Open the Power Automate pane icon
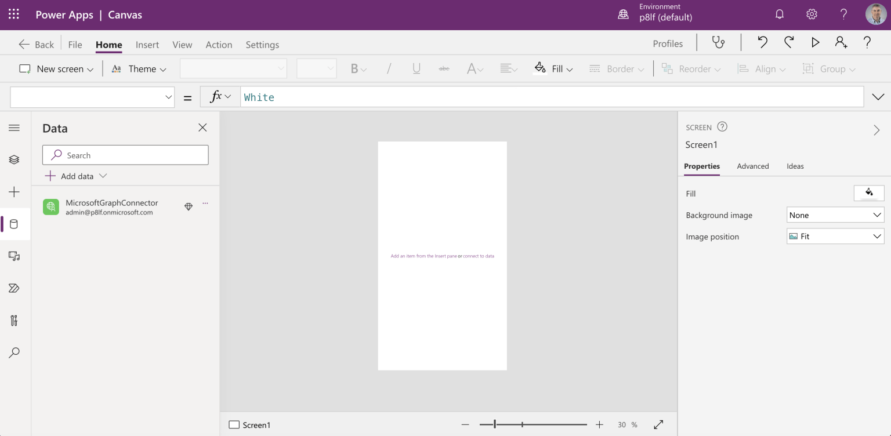Viewport: 891px width, 436px height. click(15, 288)
